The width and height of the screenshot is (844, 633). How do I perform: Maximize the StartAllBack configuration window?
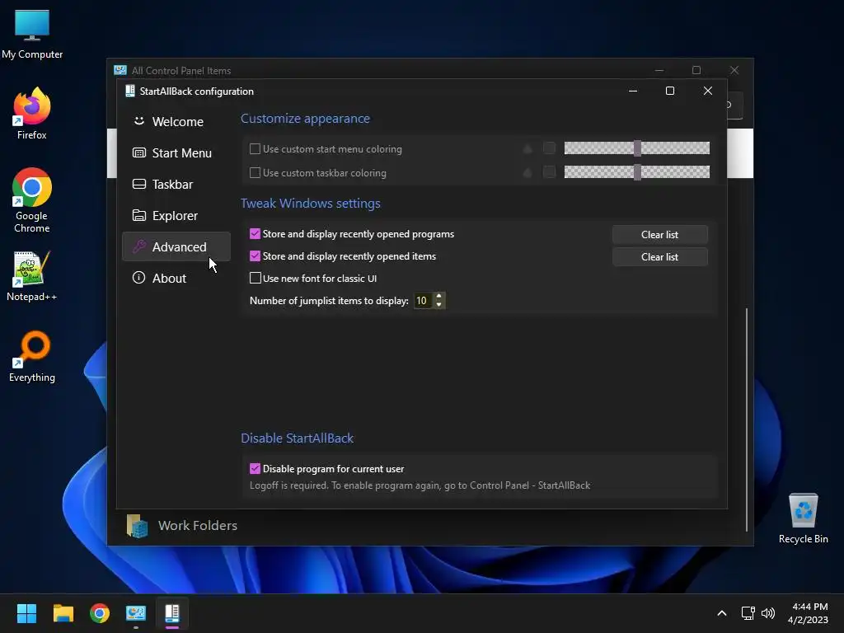(x=670, y=91)
